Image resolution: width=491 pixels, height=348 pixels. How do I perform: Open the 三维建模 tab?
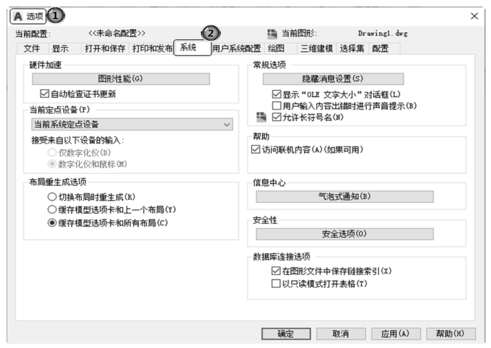pyautogui.click(x=317, y=49)
